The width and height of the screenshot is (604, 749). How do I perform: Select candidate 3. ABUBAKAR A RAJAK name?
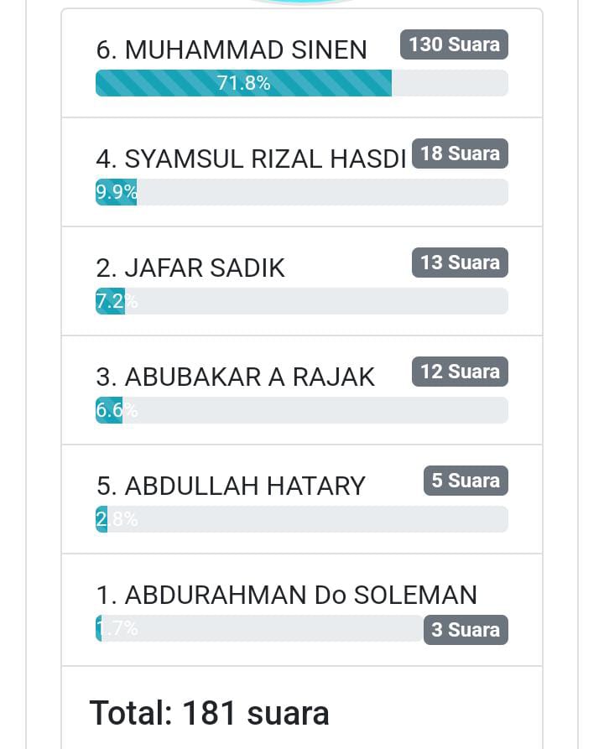[235, 377]
